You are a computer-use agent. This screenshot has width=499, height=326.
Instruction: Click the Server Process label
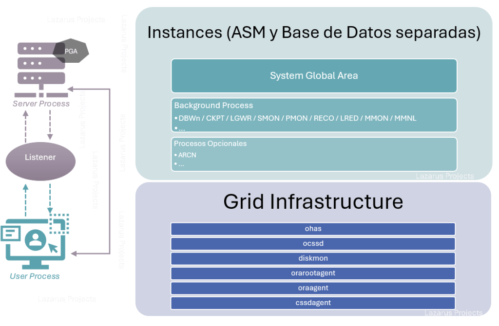point(41,104)
